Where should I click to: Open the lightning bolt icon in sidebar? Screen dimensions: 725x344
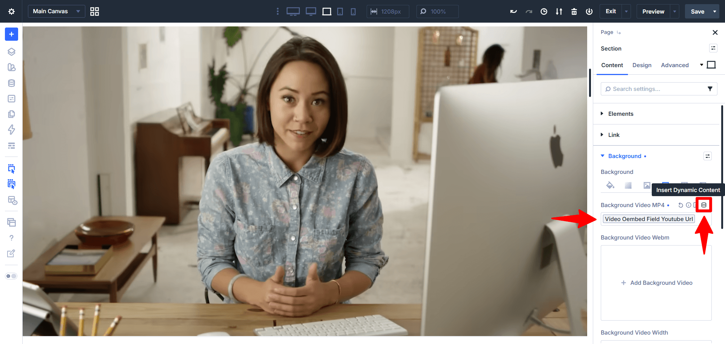pyautogui.click(x=11, y=130)
